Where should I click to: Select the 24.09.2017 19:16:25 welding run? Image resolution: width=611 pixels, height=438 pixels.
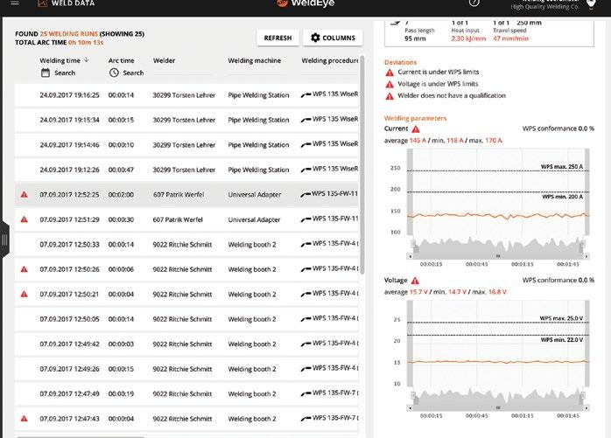(186, 95)
